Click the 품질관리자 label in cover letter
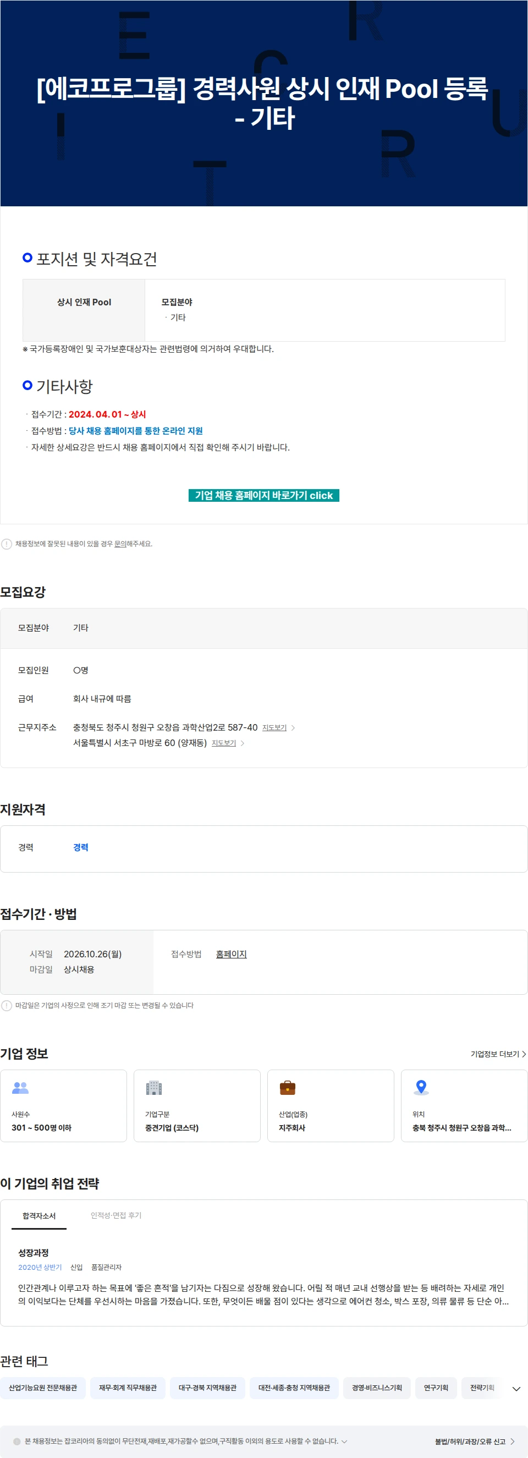 [106, 1267]
